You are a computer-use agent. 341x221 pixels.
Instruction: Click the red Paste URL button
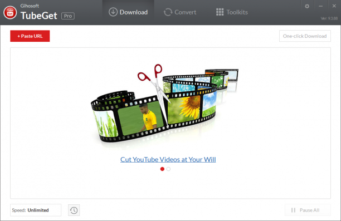pos(30,36)
